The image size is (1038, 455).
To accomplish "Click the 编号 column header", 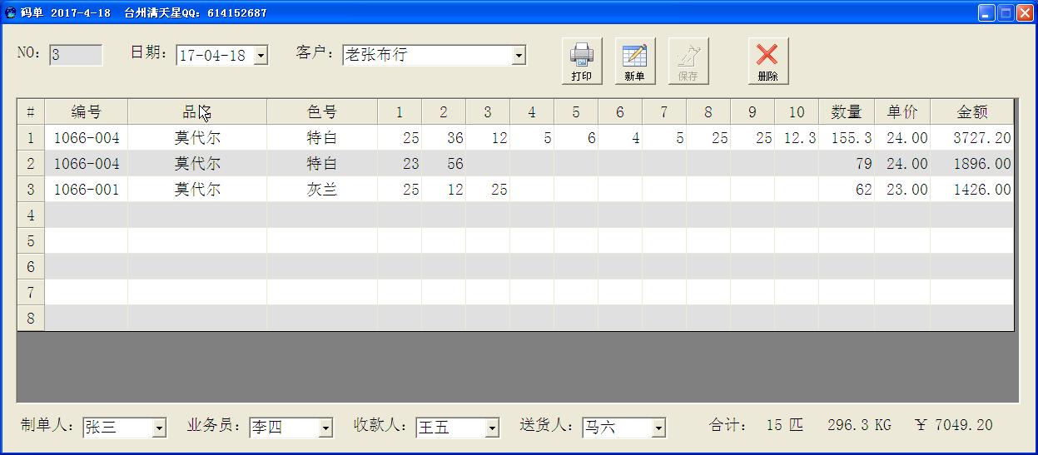I will [87, 112].
